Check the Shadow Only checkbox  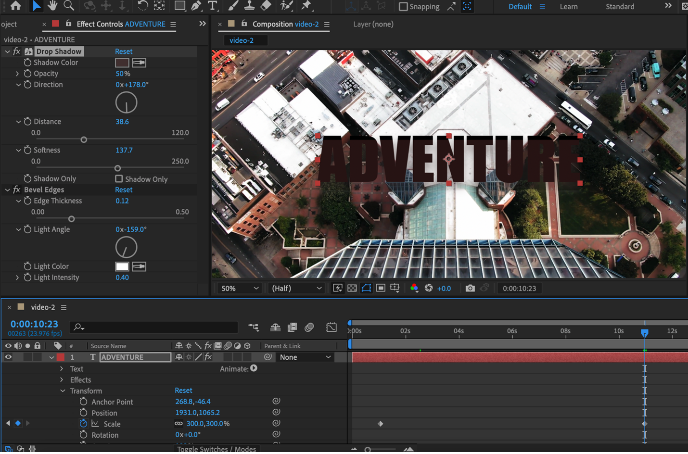[x=119, y=179]
